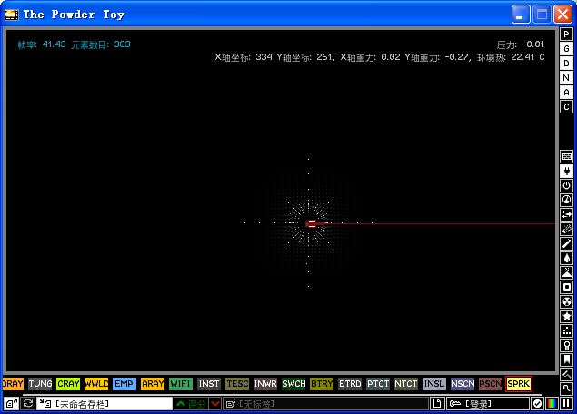Click the red emitter particle in canvas
Image resolution: width=577 pixels, height=414 pixels.
312,223
